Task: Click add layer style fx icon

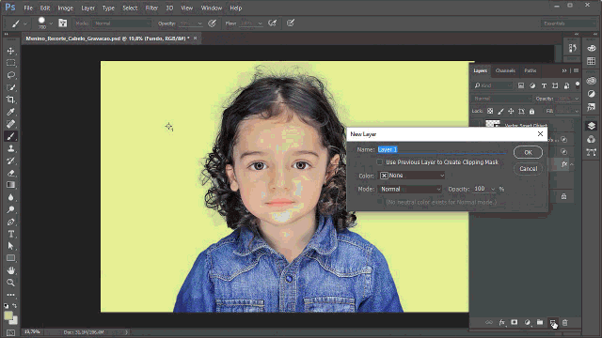Action: (501, 323)
